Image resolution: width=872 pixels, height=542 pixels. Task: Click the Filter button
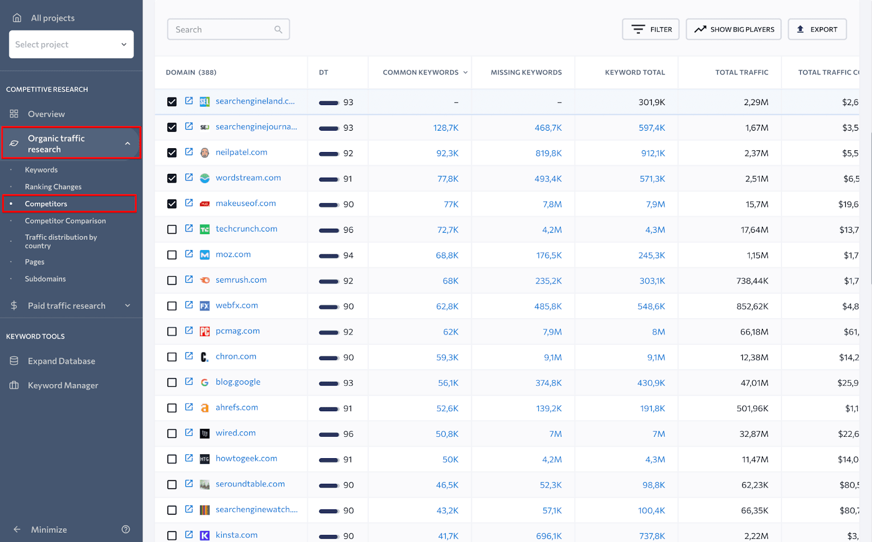(651, 29)
